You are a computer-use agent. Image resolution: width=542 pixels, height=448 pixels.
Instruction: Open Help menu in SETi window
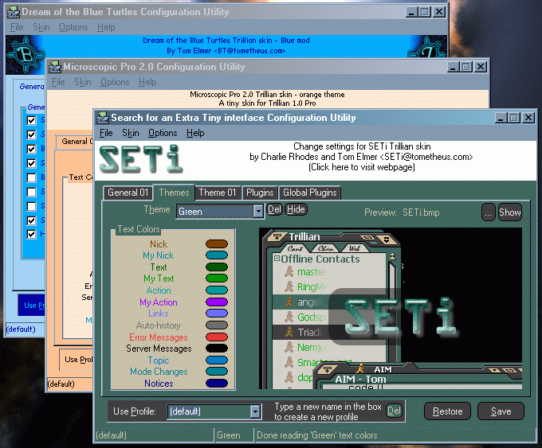click(195, 133)
